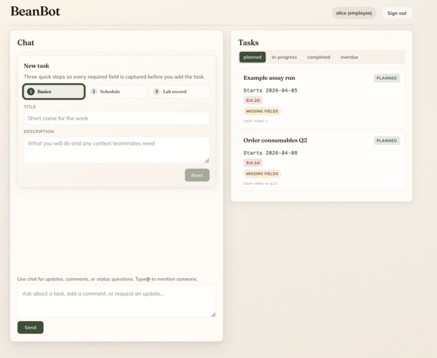This screenshot has width=437, height=358.
Task: Select the planned tasks tab
Action: (x=253, y=57)
